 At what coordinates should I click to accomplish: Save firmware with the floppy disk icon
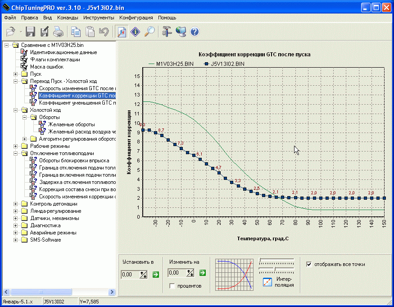tap(31, 32)
